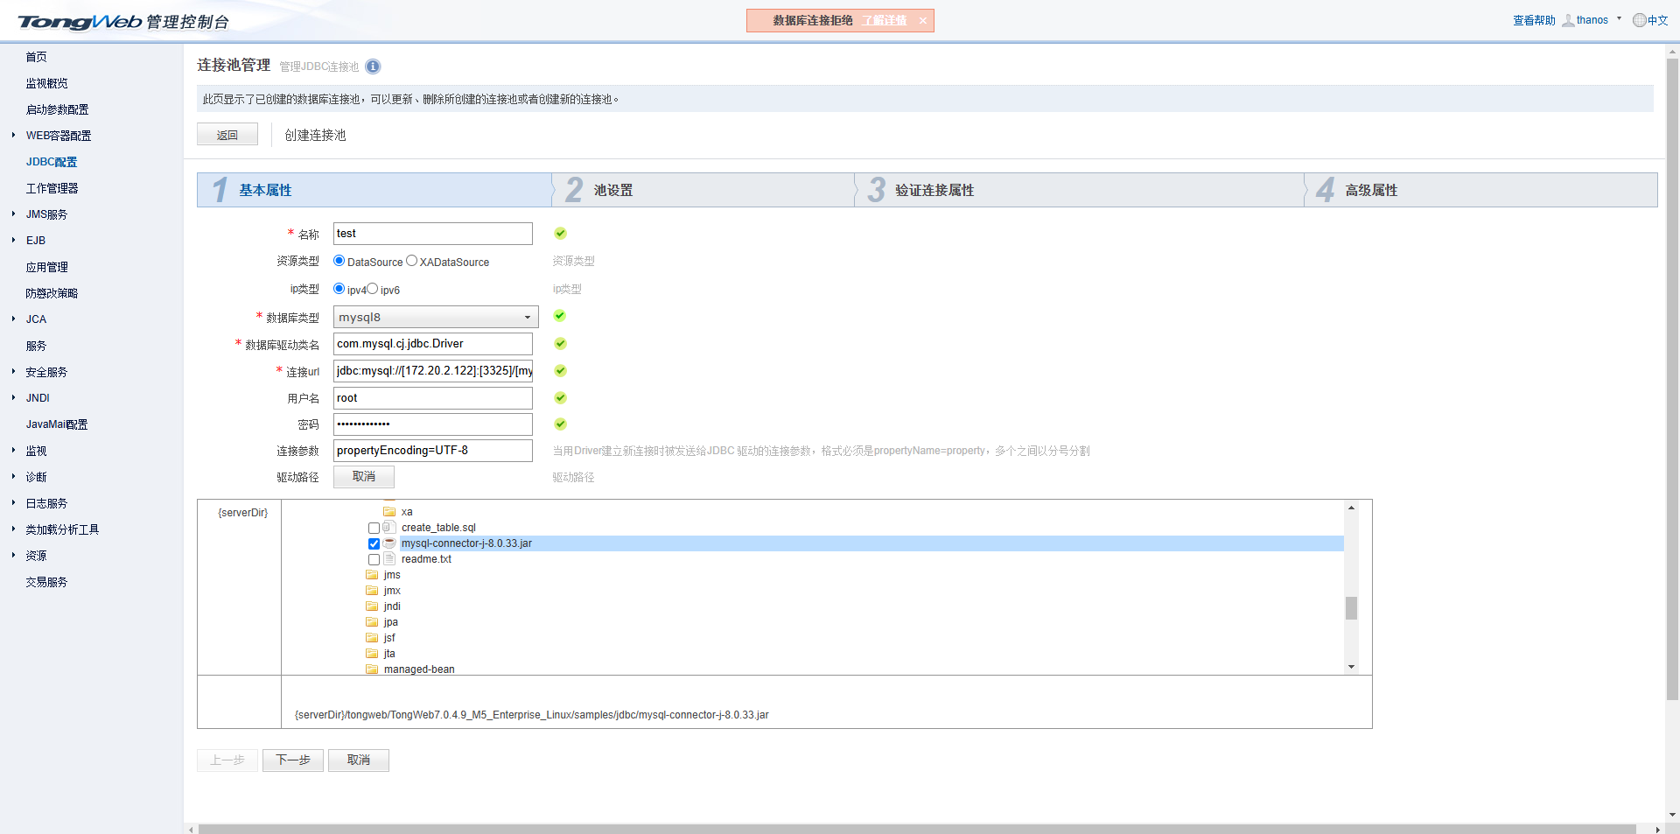Focus the 连接url input field
Image resolution: width=1680 pixels, height=834 pixels.
433,371
